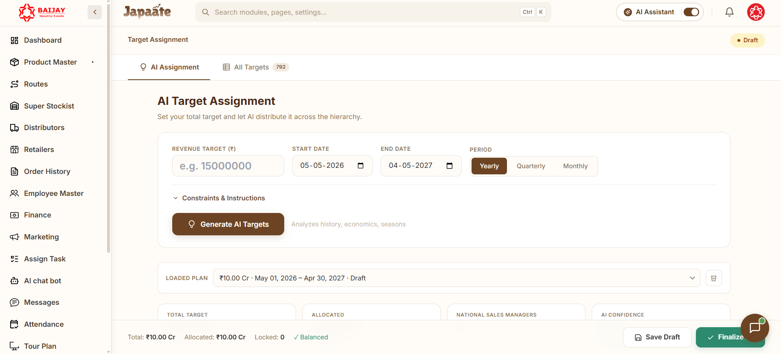The width and height of the screenshot is (781, 354).
Task: Click the Dashboard sidebar icon
Action: tap(15, 40)
